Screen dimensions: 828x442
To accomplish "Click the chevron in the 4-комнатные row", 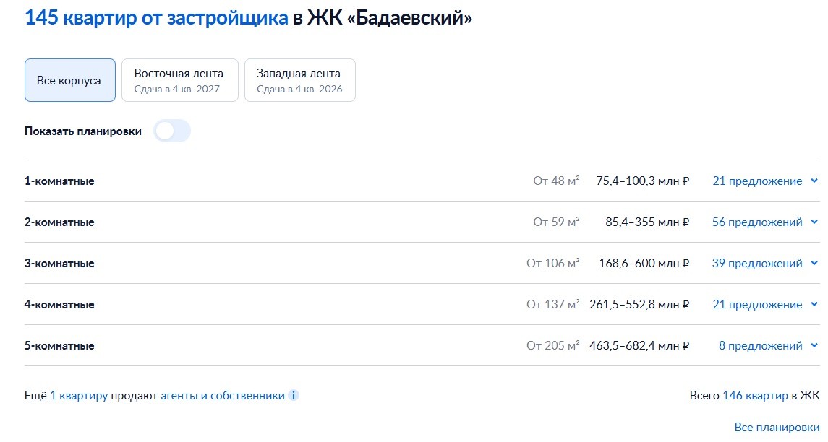I will pos(814,304).
